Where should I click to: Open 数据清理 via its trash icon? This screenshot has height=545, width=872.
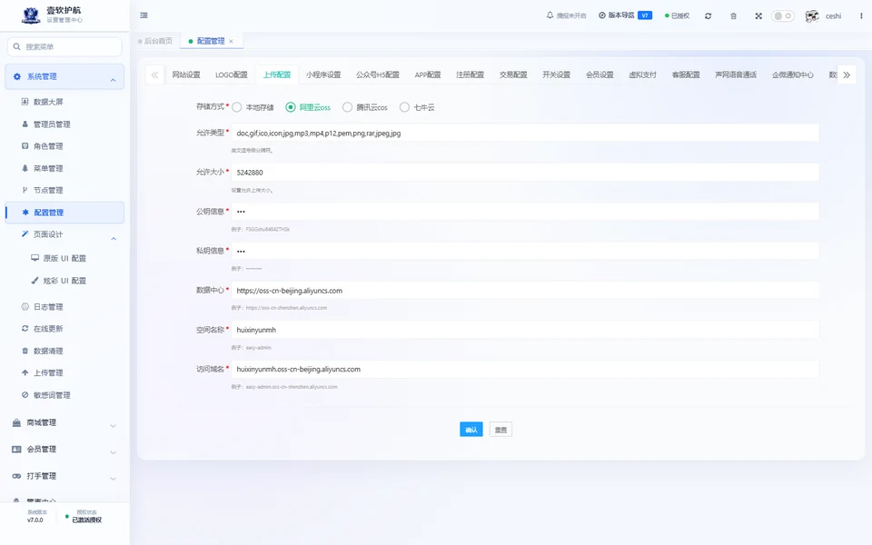tap(25, 351)
